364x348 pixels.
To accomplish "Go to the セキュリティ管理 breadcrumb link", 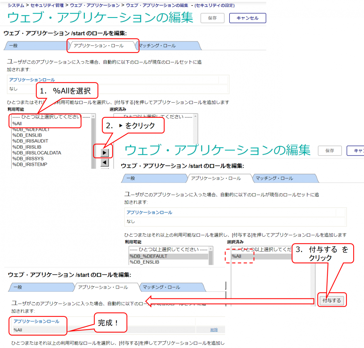I will 47,5.
